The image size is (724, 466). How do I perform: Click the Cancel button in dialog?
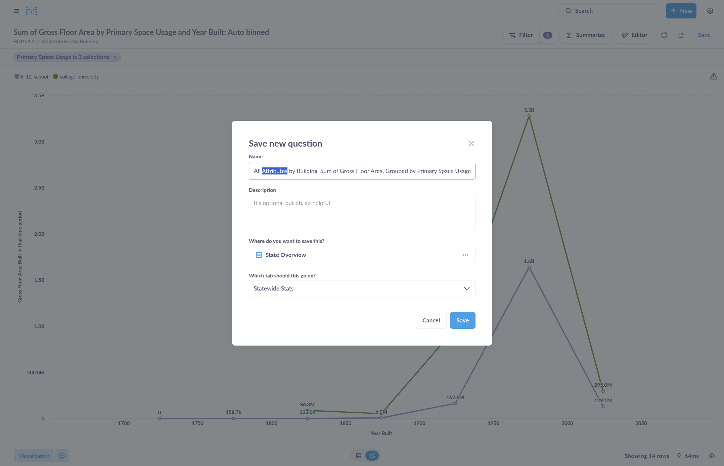coord(431,320)
